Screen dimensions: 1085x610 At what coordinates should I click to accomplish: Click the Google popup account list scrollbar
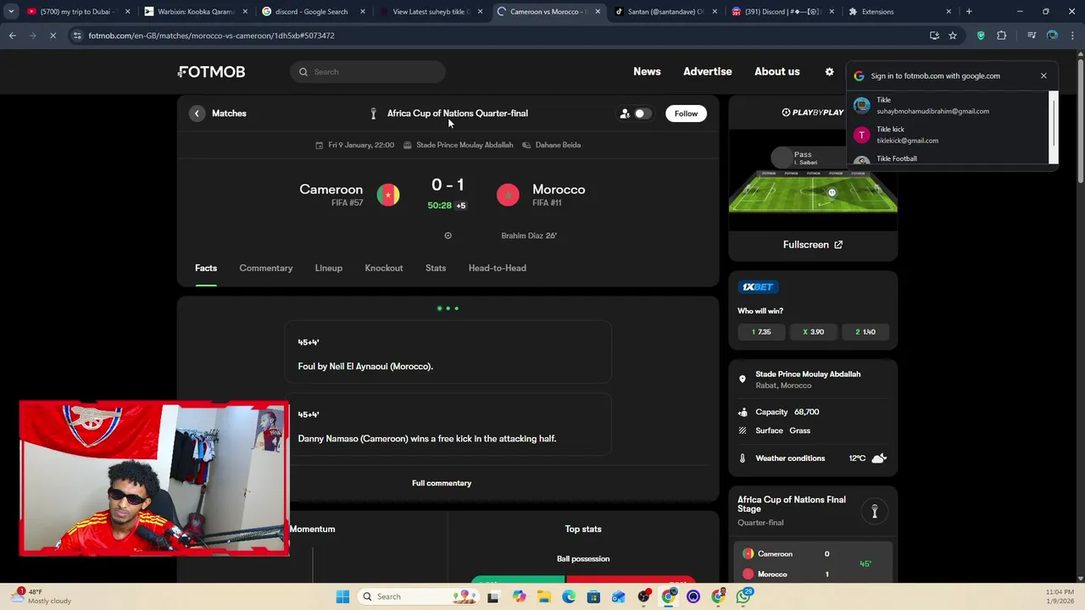point(1054,123)
